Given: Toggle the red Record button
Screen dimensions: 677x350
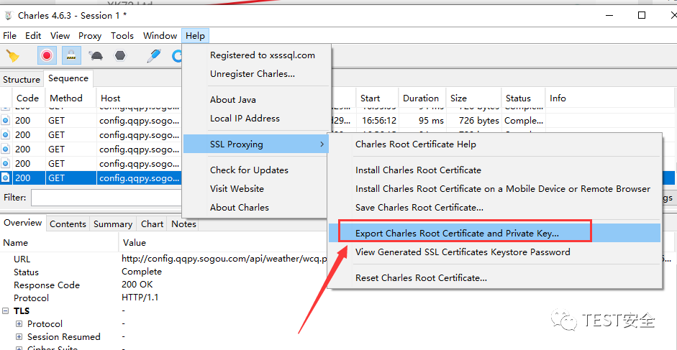Looking at the screenshot, I should [x=47, y=55].
